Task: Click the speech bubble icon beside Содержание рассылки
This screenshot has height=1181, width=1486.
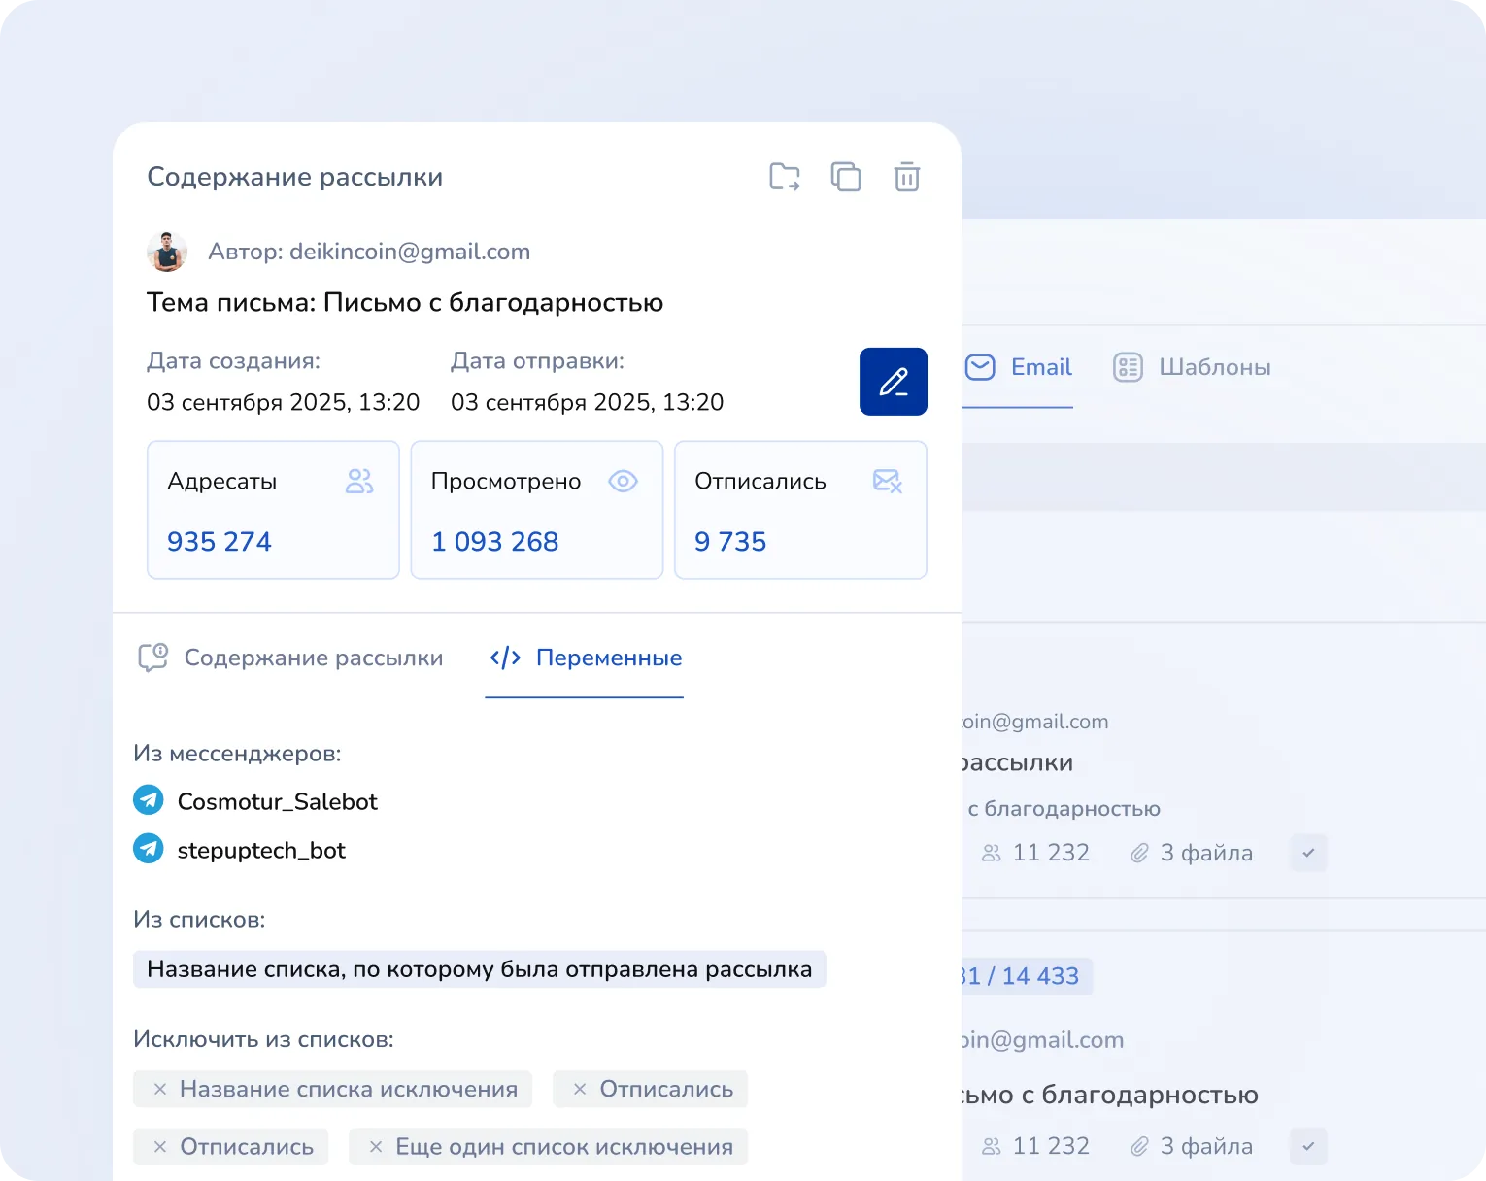Action: click(x=154, y=658)
